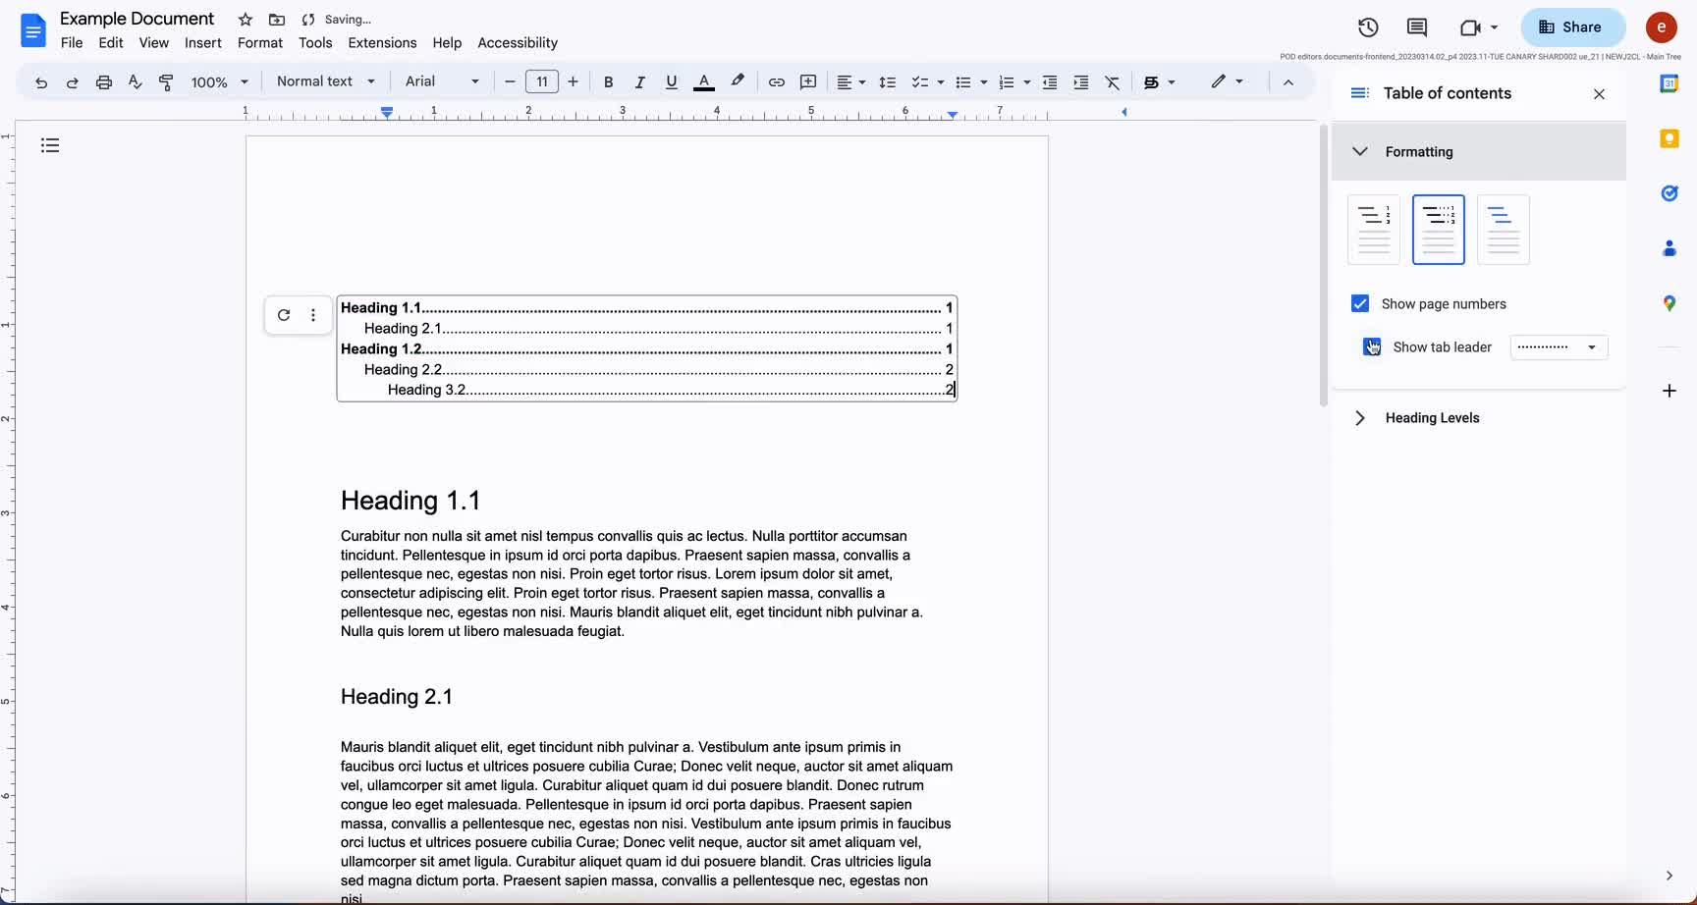Uncheck Show page numbers
1697x905 pixels.
coord(1359,303)
